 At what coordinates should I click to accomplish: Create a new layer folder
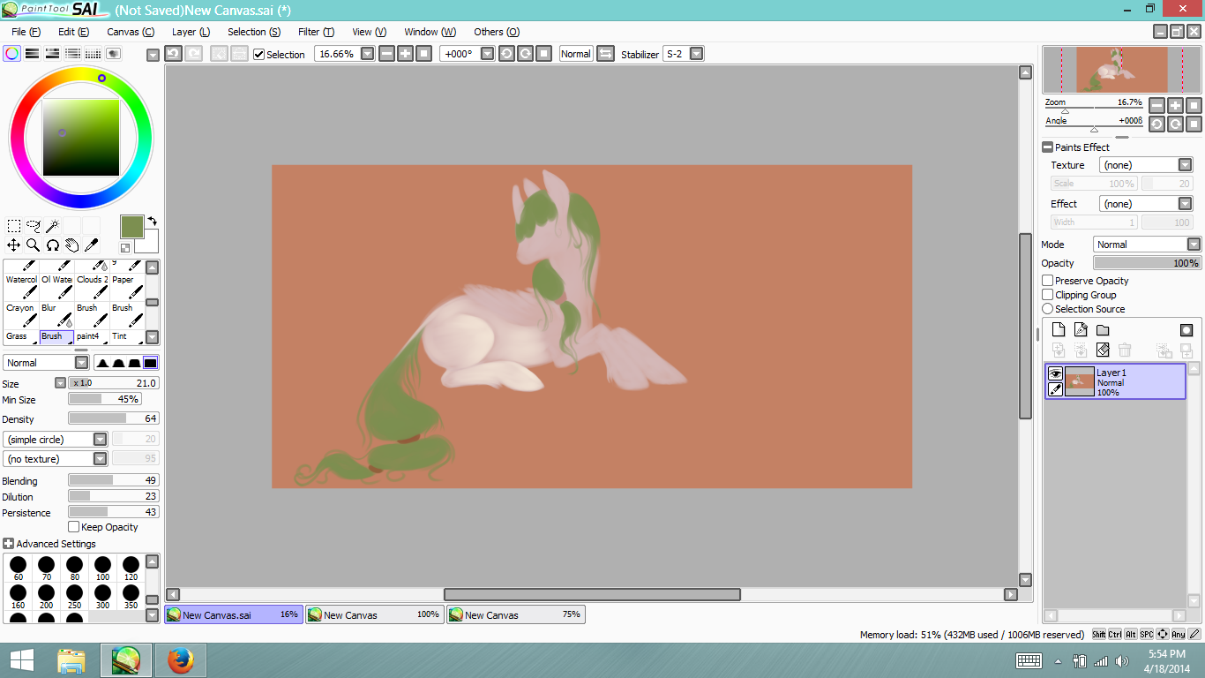pos(1103,330)
